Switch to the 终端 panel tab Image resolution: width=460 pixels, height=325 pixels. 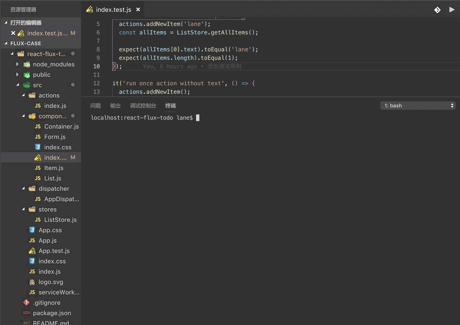click(171, 106)
